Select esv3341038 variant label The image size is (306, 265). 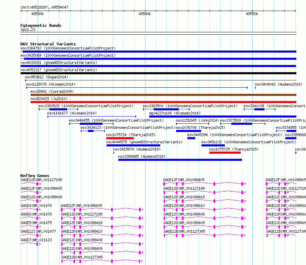275,106
